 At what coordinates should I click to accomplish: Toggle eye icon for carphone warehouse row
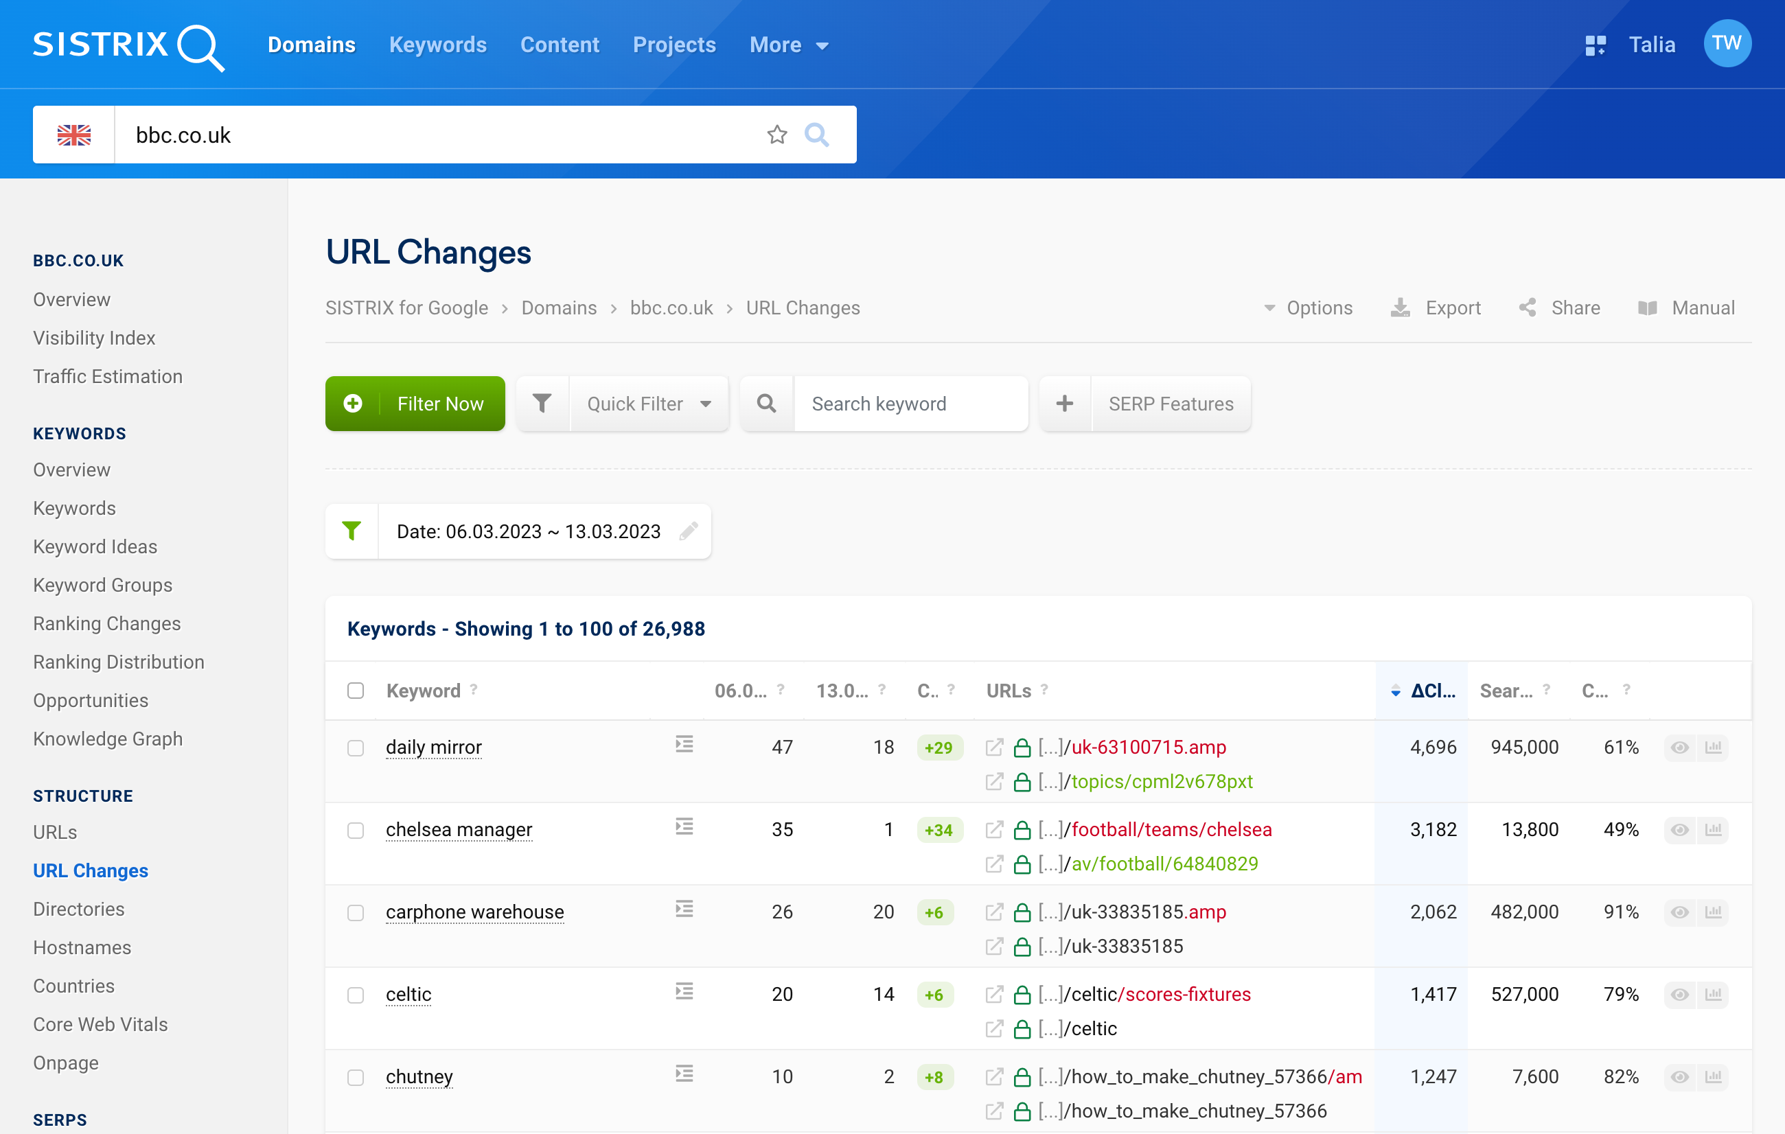1680,912
